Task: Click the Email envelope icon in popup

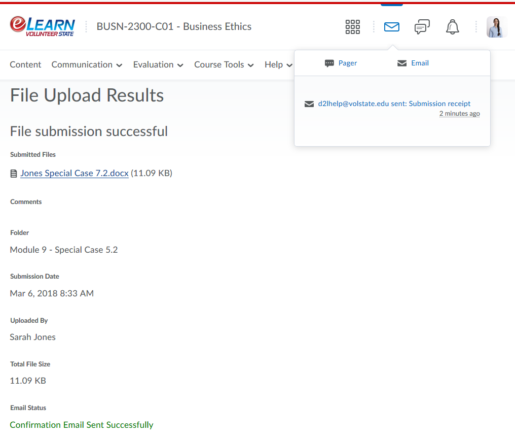Action: pos(402,63)
